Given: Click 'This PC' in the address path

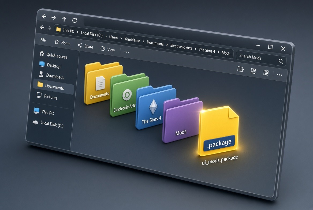Looking at the screenshot, I should (x=69, y=31).
